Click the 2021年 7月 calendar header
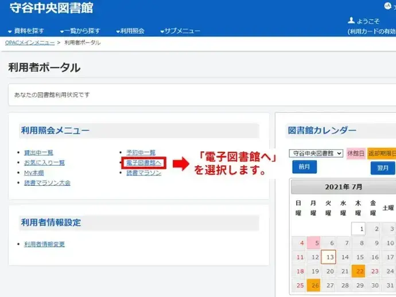 coord(343,187)
